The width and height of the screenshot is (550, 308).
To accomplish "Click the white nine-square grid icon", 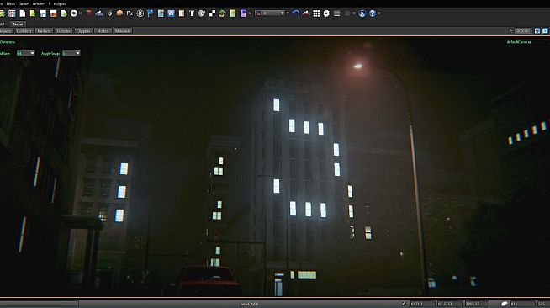I will pos(316,13).
